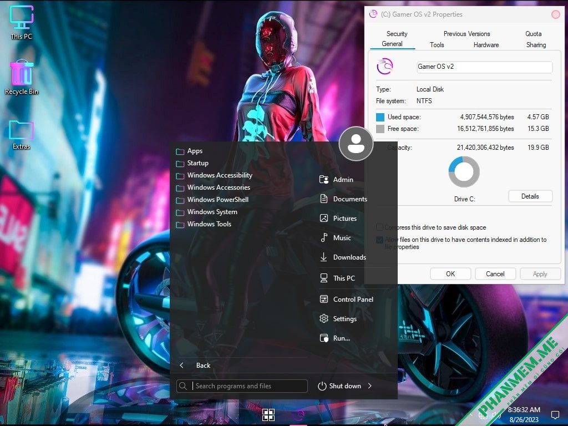Open the notification center icon on taskbar
The image size is (568, 426).
(x=555, y=415)
